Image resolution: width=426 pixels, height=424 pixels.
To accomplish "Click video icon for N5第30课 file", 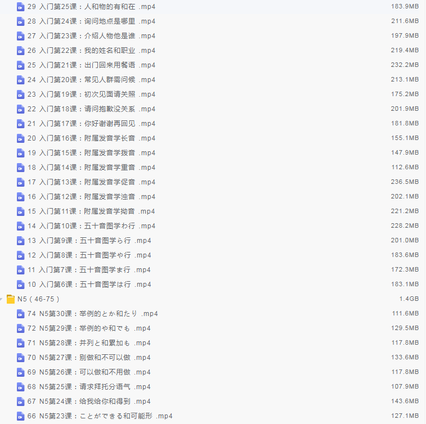I will [21, 314].
